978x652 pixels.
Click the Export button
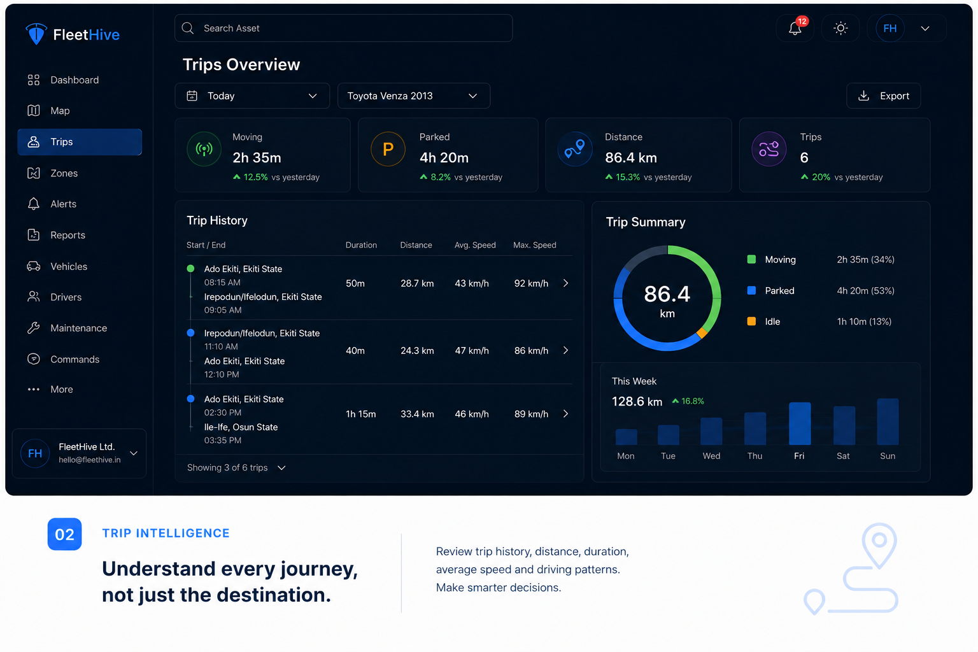point(883,96)
